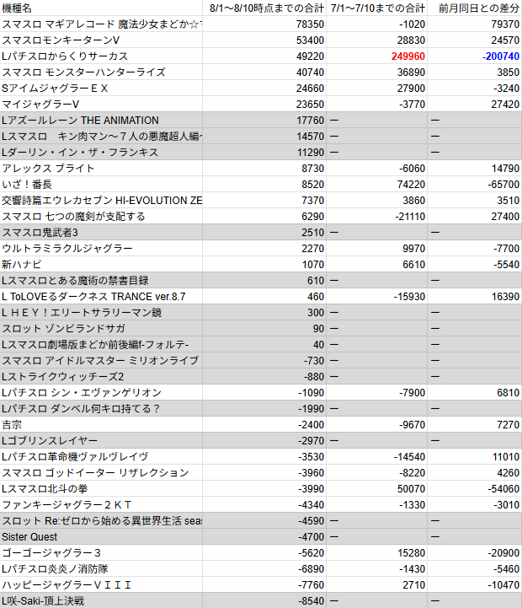
Task: Click the アレックス ブライト cell
Action: pos(101,169)
